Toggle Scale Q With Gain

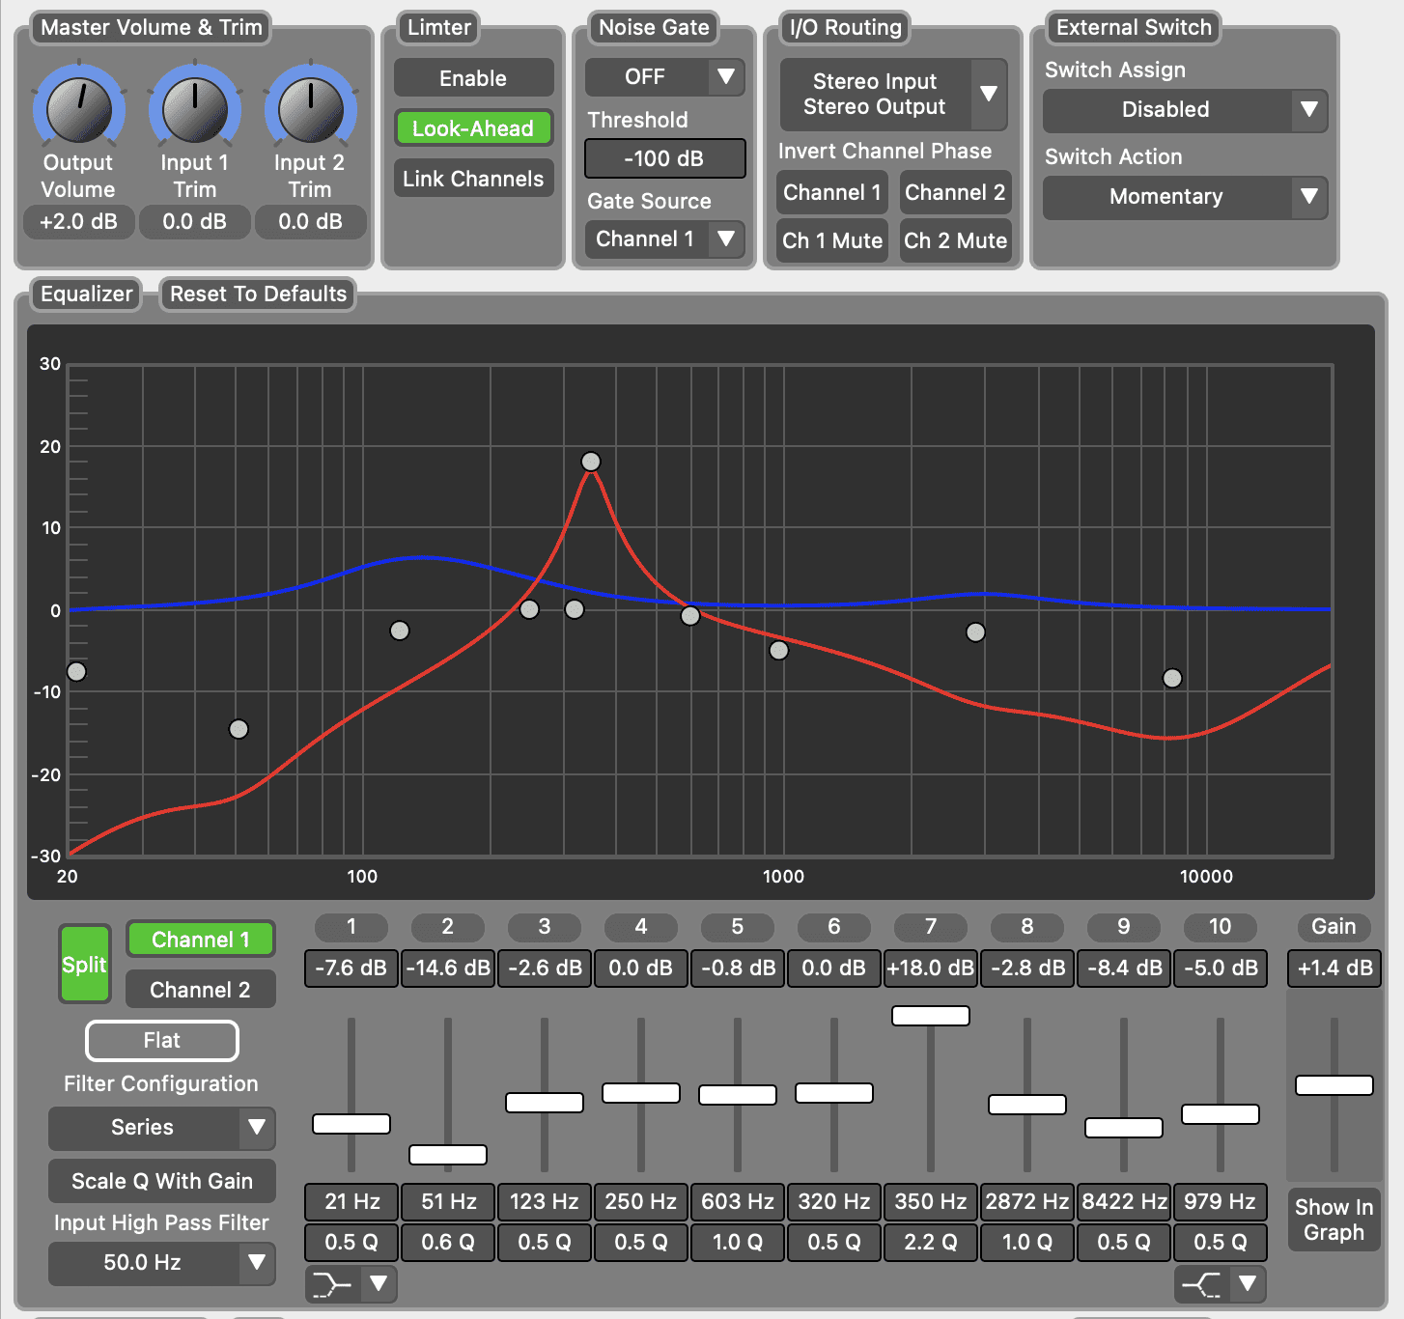(x=162, y=1181)
